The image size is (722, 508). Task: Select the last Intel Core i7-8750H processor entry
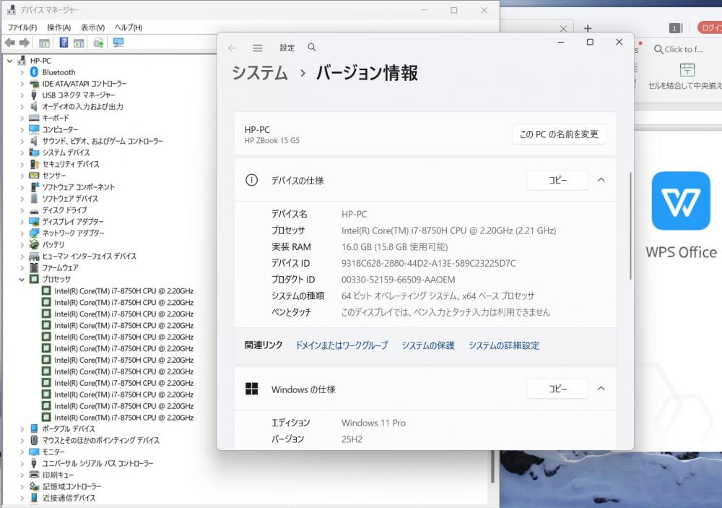point(123,417)
